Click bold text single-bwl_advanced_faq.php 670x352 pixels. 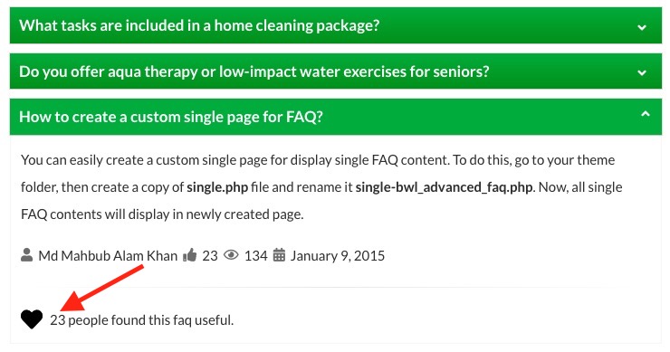click(x=444, y=187)
